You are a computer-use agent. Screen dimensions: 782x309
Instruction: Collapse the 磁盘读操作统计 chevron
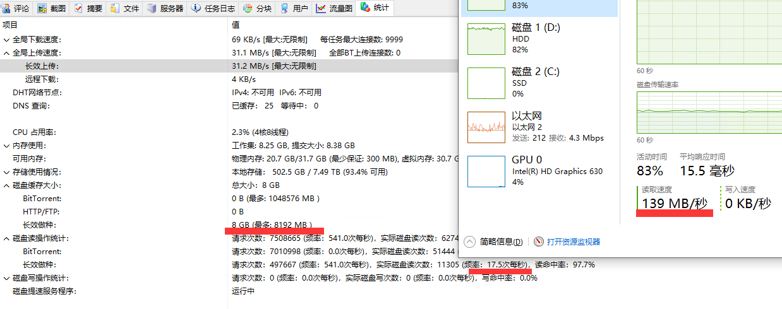6,238
